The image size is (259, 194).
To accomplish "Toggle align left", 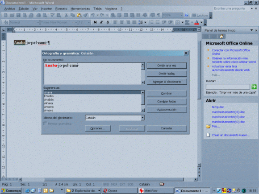I will coord(115,22).
